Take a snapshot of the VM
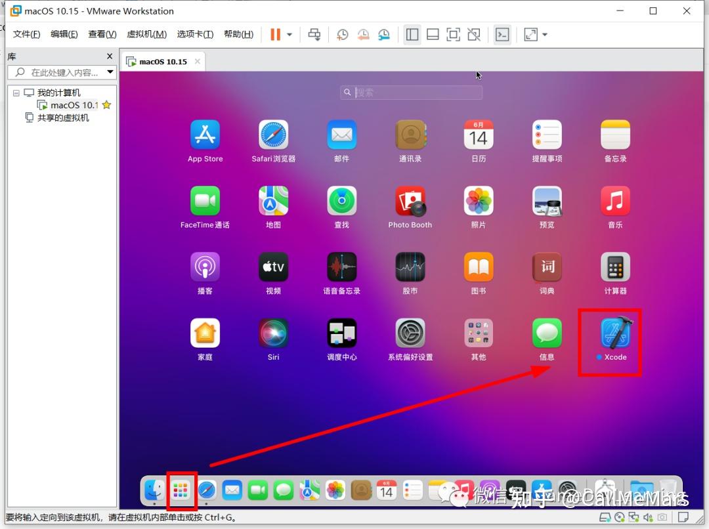The width and height of the screenshot is (709, 529). click(342, 34)
